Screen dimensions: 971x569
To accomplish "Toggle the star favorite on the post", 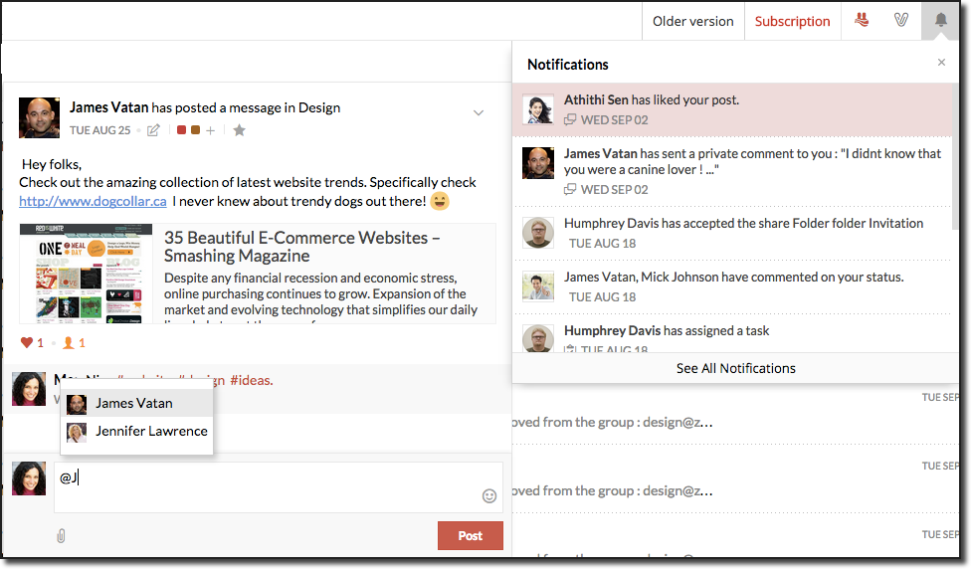I will coord(239,130).
